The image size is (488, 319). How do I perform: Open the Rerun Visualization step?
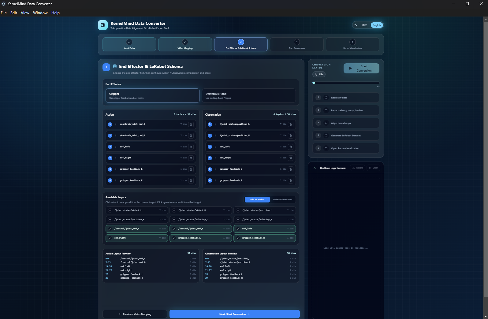click(x=352, y=44)
